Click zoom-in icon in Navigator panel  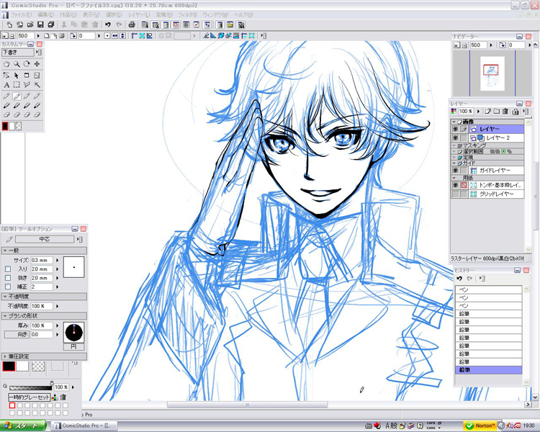456,45
